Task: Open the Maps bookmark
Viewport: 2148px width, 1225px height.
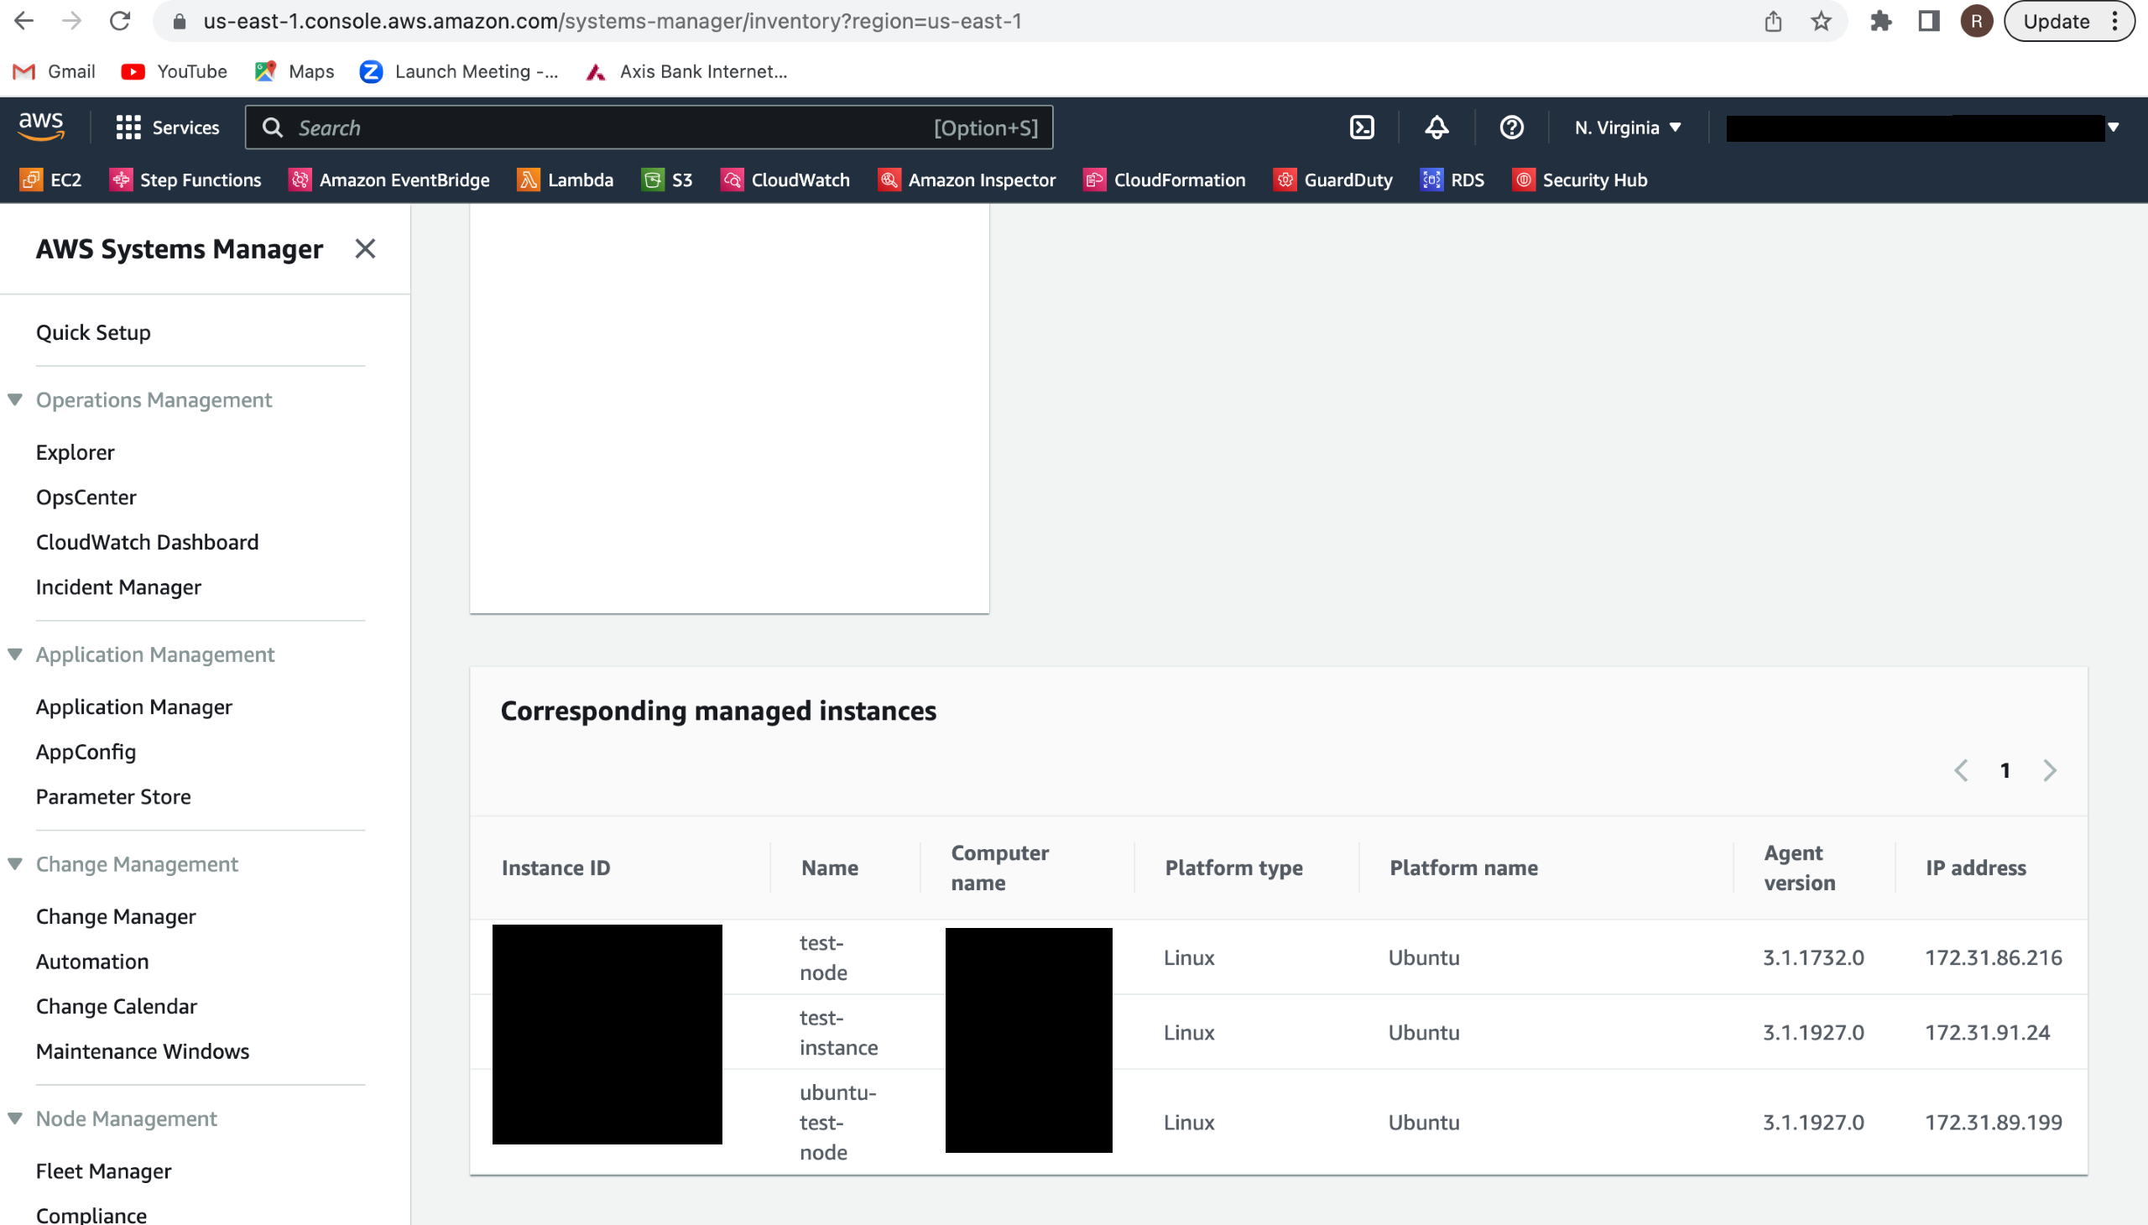Action: click(x=295, y=71)
